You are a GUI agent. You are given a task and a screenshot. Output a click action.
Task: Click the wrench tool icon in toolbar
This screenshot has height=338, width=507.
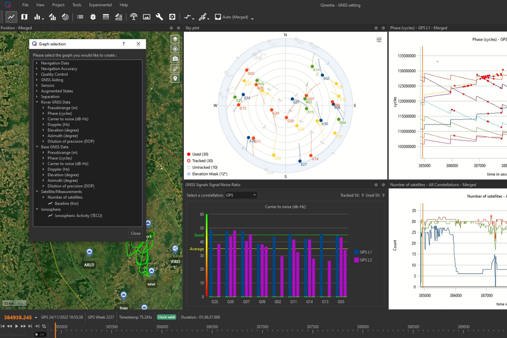[159, 17]
